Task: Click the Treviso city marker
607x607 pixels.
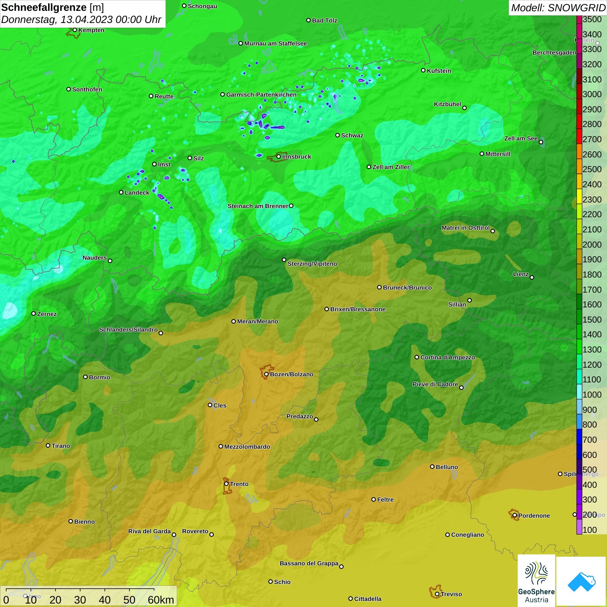Action: pos(437,594)
